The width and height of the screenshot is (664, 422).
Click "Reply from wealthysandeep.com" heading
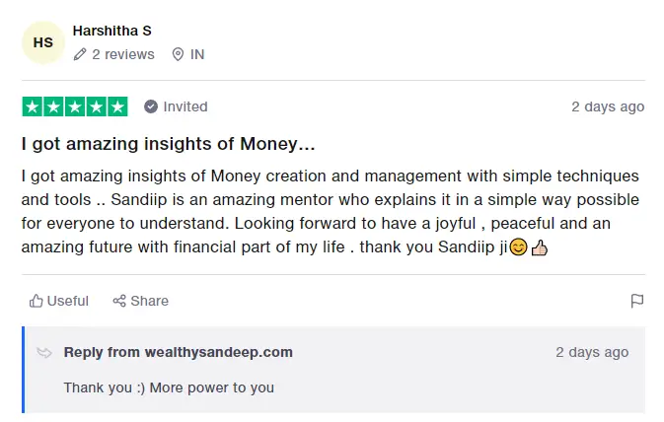[x=179, y=352]
